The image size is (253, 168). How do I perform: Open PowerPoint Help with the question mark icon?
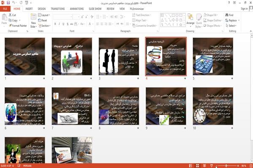point(229,3)
